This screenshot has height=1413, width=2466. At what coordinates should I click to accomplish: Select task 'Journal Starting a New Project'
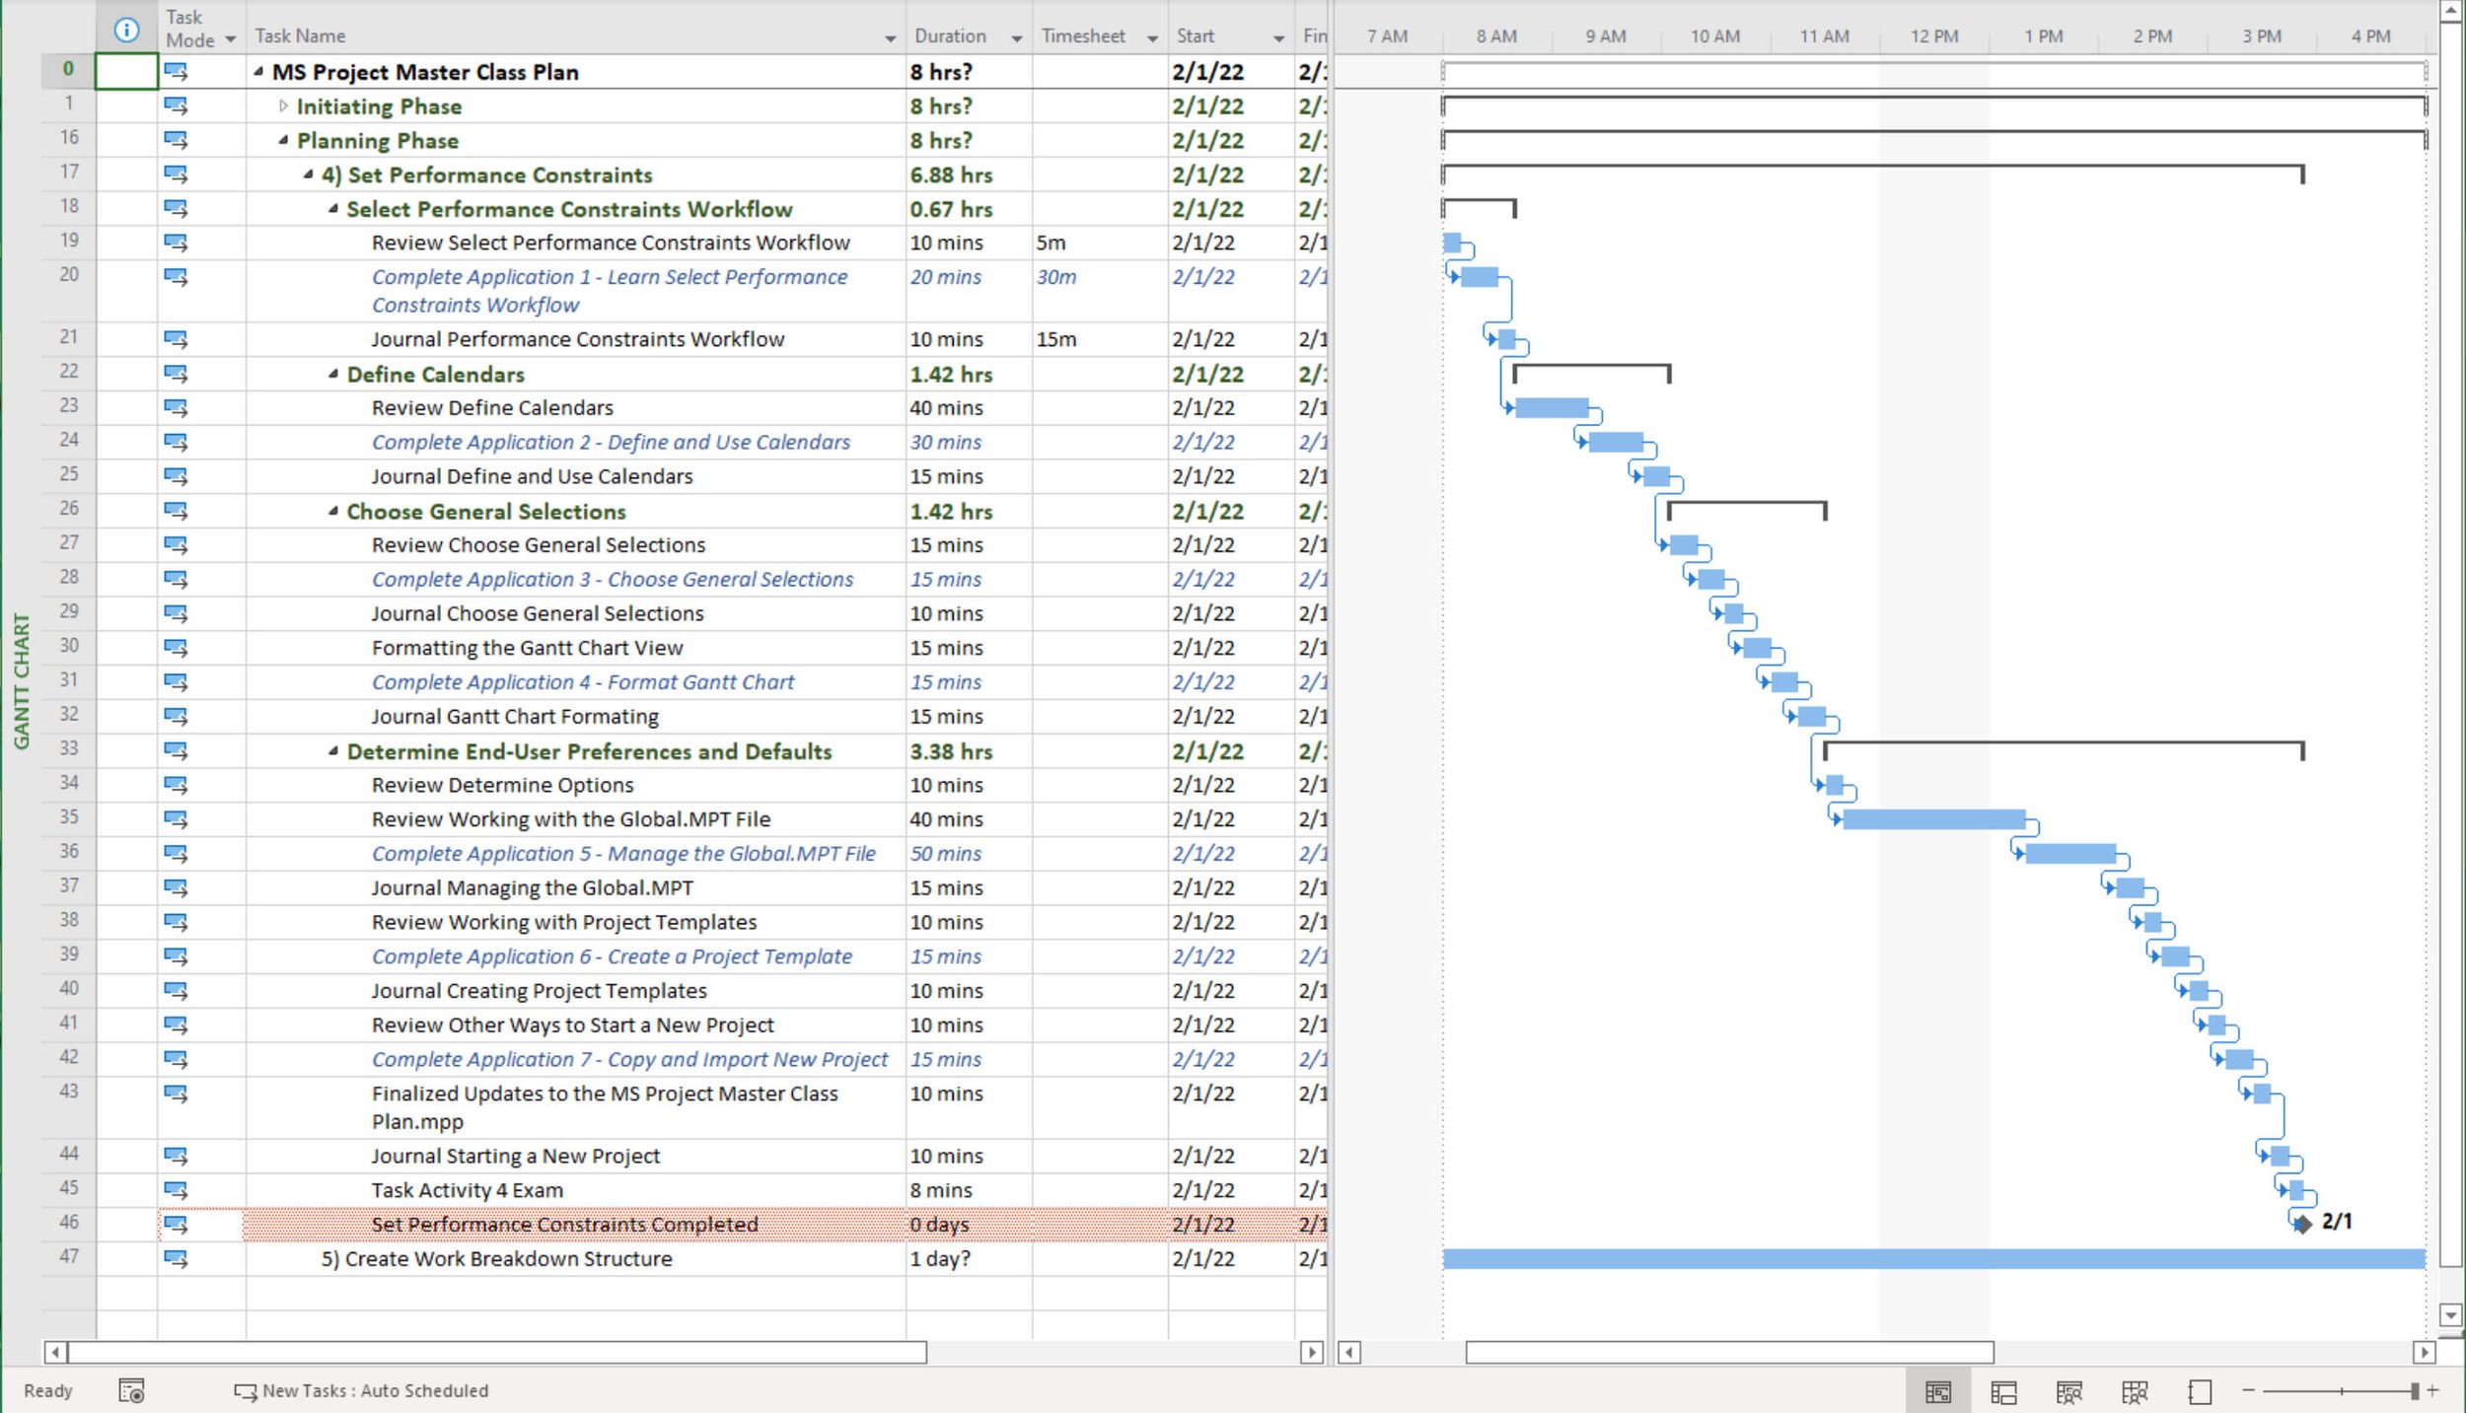515,1156
